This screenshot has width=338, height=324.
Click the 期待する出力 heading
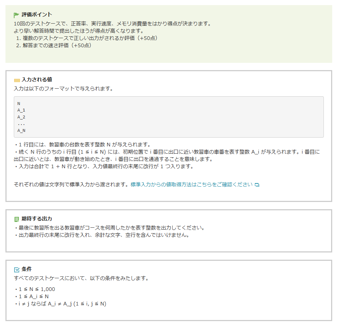tap(37, 219)
